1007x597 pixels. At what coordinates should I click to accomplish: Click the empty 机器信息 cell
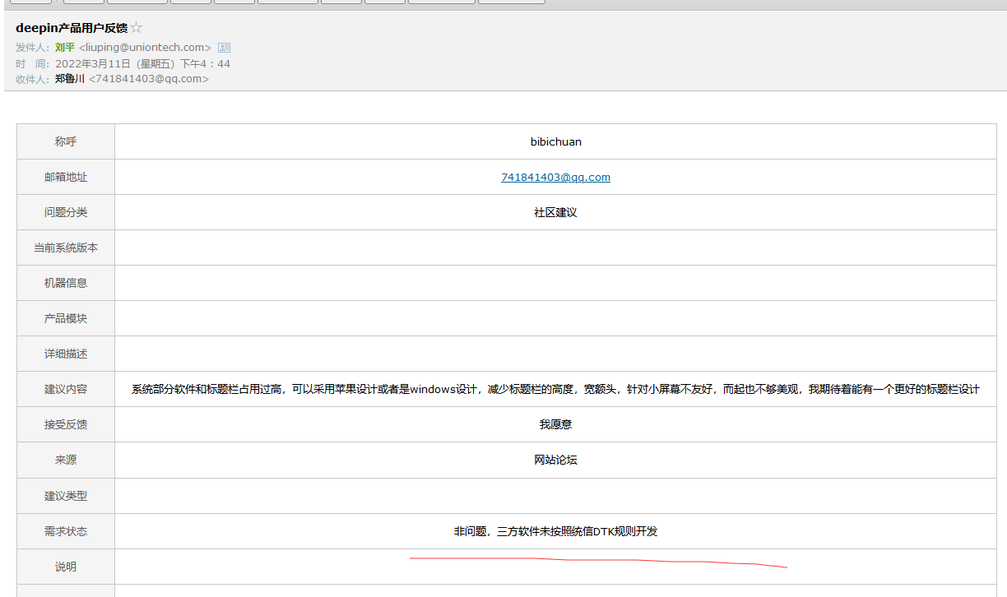click(x=555, y=283)
